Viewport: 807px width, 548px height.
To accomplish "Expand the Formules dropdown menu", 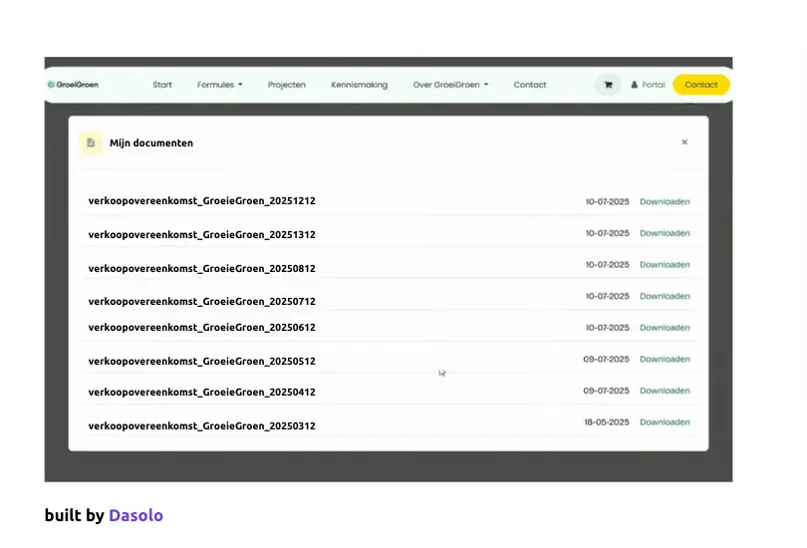I will (219, 85).
